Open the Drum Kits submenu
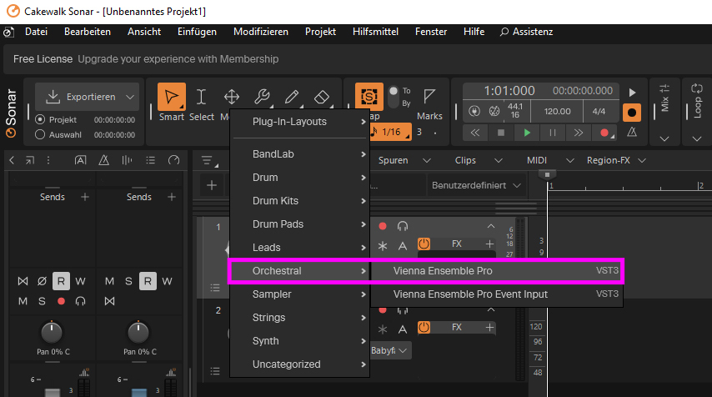This screenshot has height=397, width=712. (299, 201)
